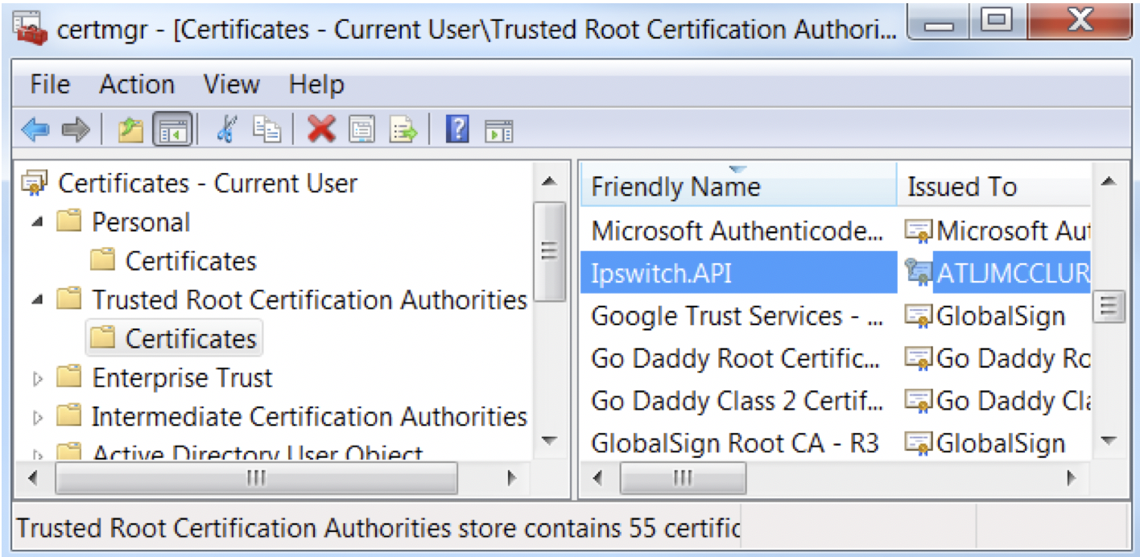This screenshot has width=1140, height=557.
Task: Expand the Intermediate Certification Authorities node arrow
Action: (x=38, y=418)
